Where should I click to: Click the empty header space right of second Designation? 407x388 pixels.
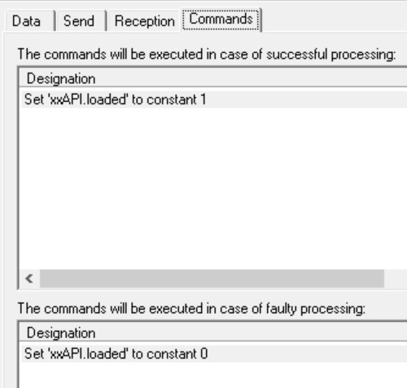[252, 333]
